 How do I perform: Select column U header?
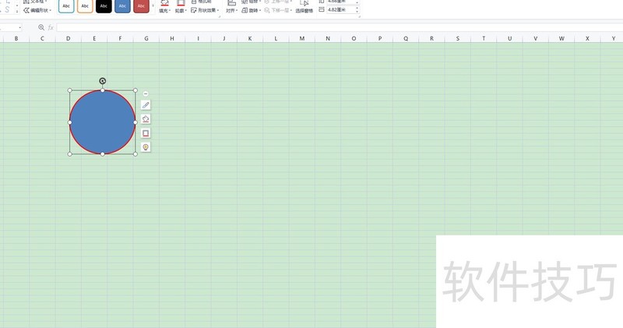(509, 38)
